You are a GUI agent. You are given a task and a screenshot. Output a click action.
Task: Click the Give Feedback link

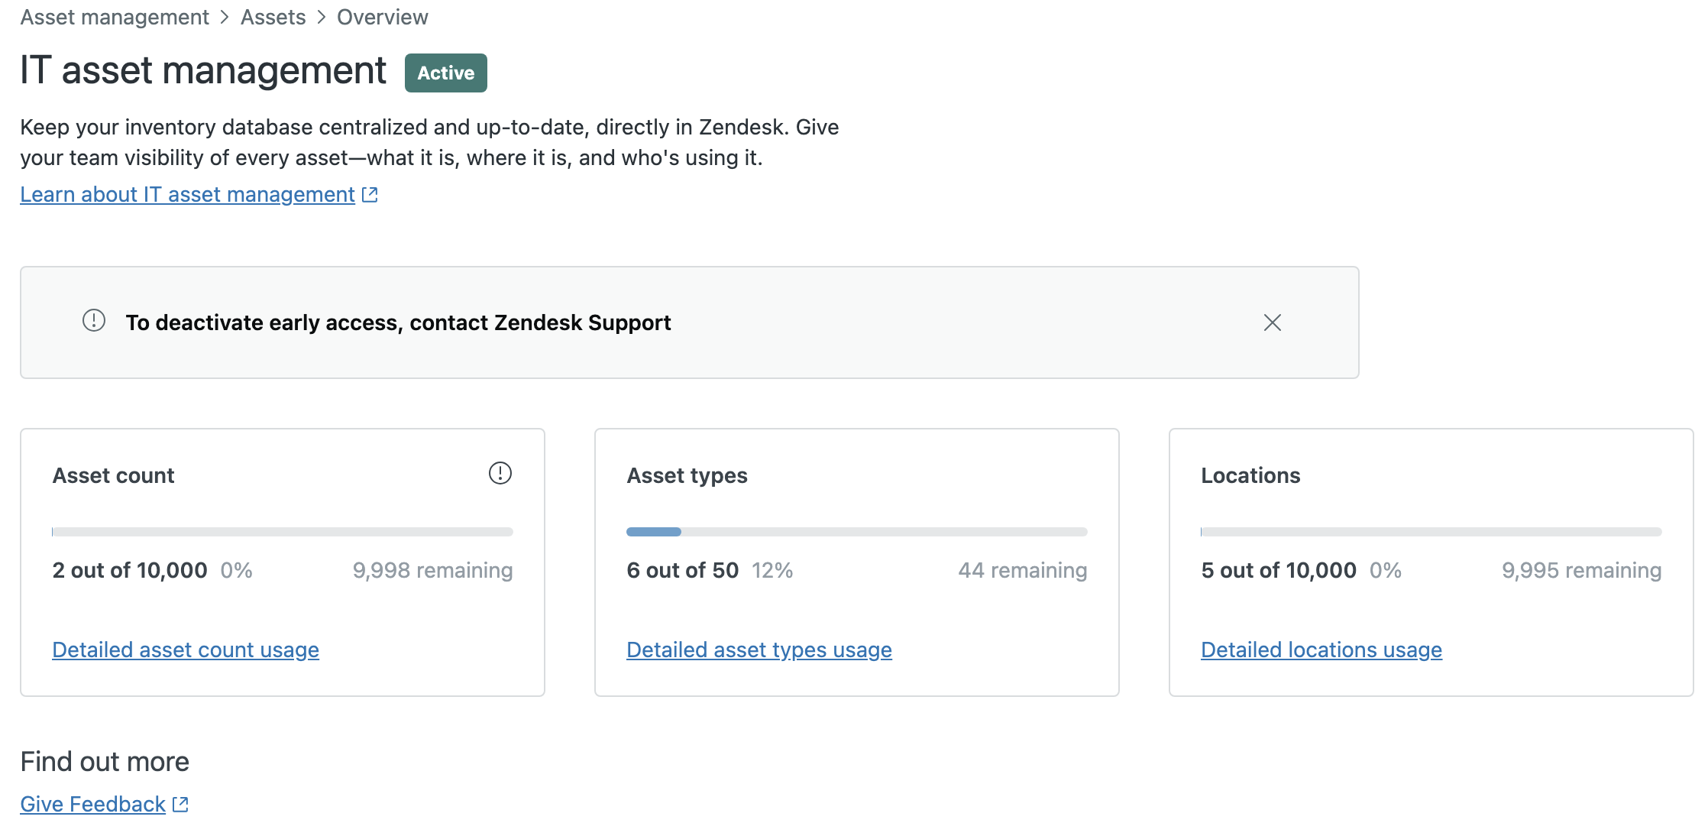point(92,805)
